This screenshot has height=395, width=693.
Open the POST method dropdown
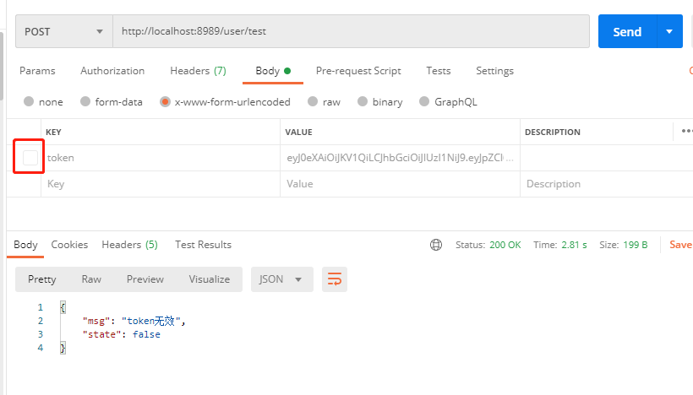pos(64,31)
